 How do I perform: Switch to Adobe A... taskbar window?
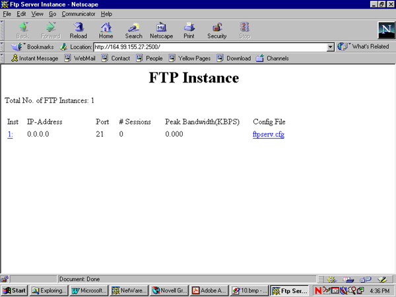tap(209, 290)
